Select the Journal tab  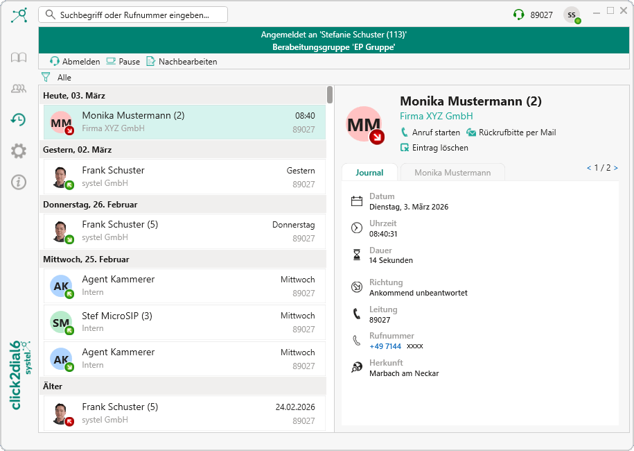click(x=369, y=173)
